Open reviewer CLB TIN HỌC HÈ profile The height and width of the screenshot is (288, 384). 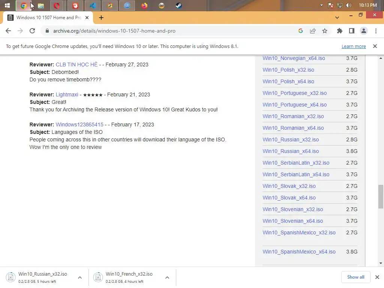76,64
